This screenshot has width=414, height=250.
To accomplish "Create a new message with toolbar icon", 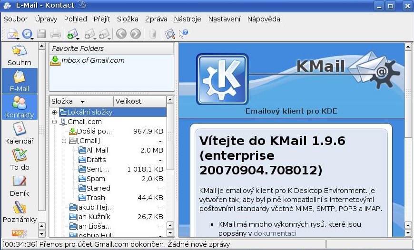I will 12,34.
